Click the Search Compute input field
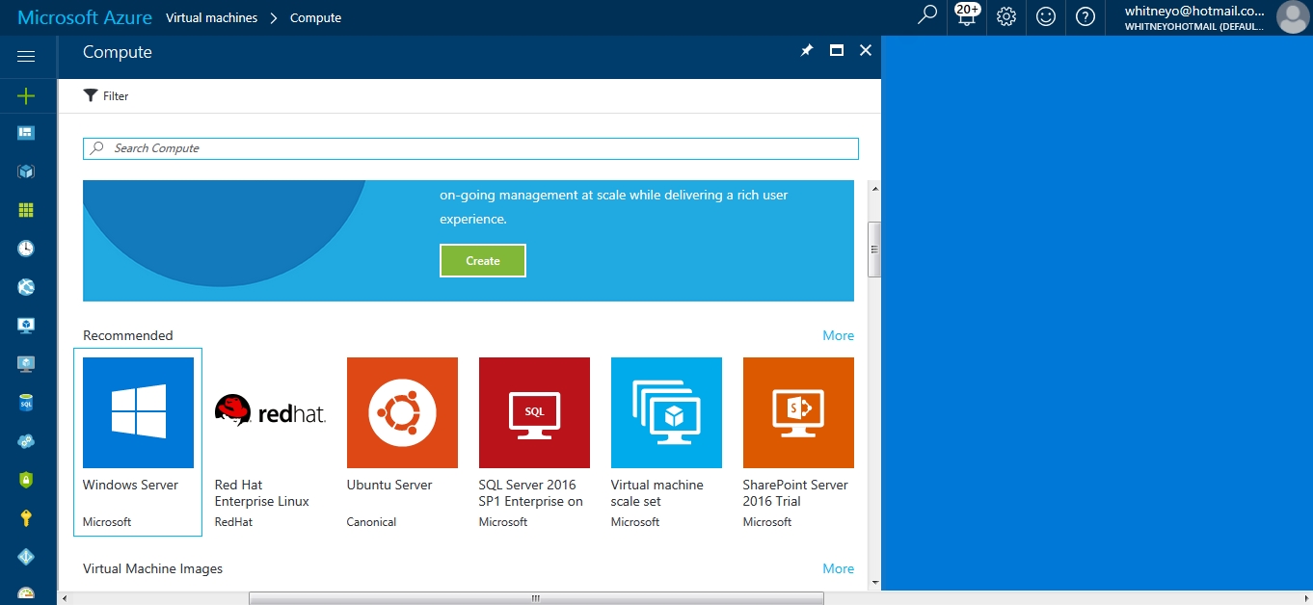1313x605 pixels. click(470, 148)
